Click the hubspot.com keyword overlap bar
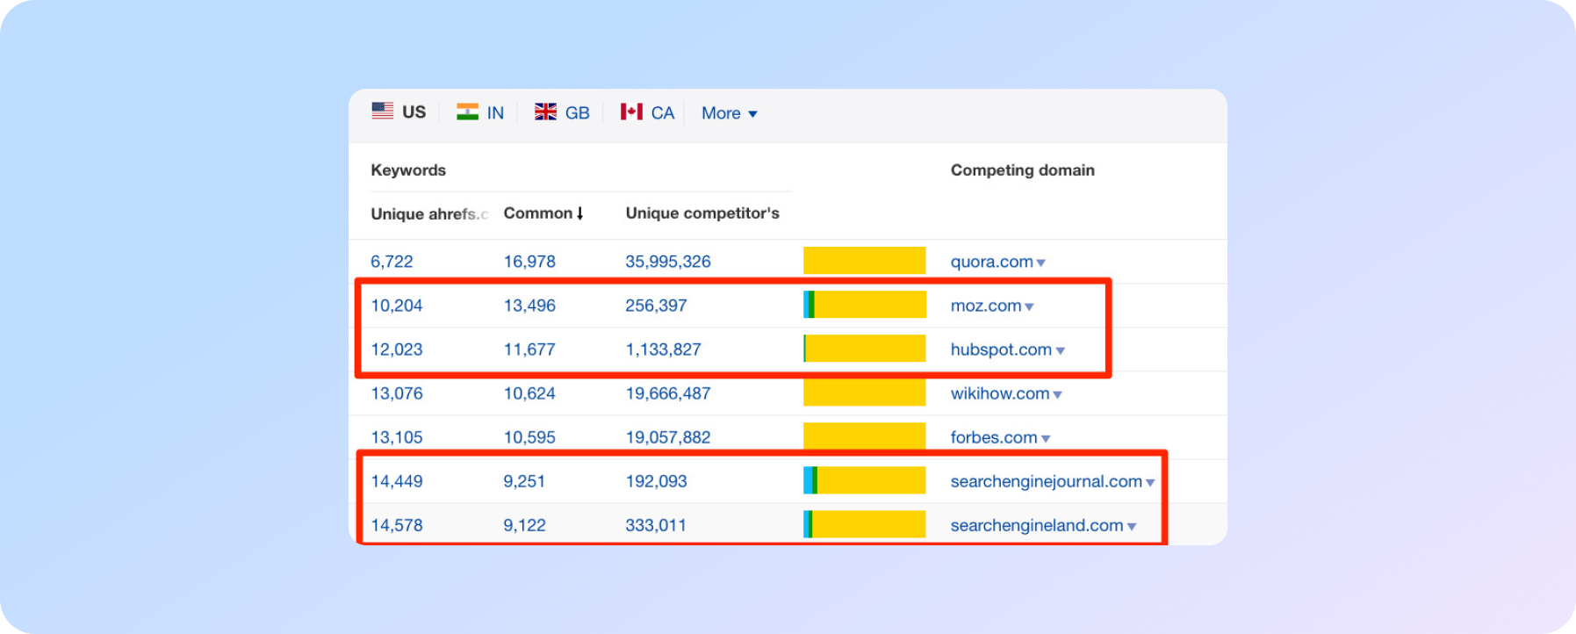 tap(864, 349)
